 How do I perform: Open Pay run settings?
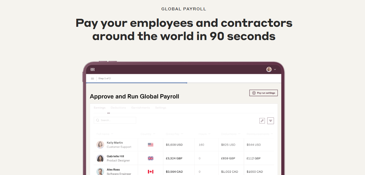tap(263, 93)
